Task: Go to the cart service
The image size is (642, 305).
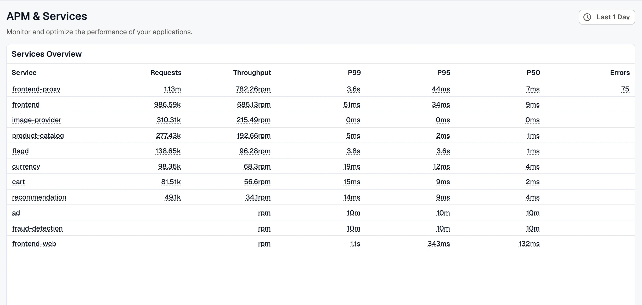Action: coord(19,182)
